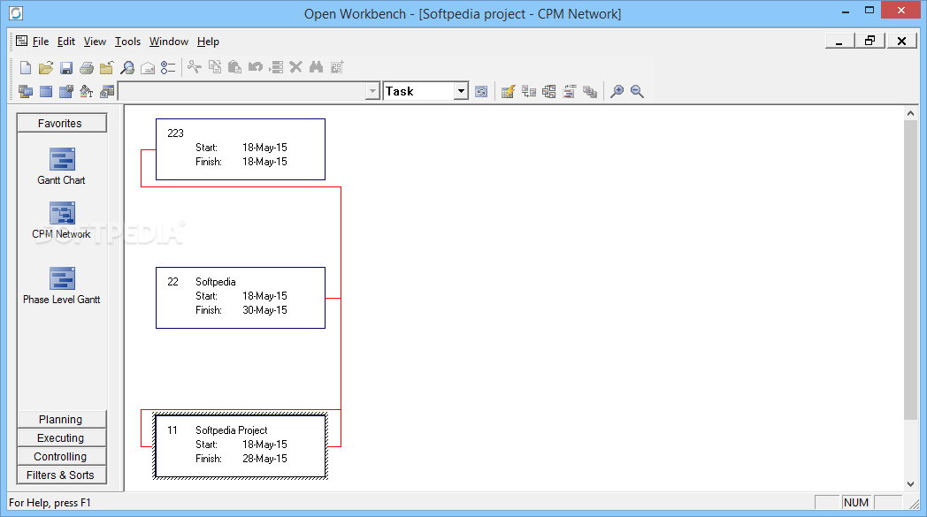Click the Paste clipboard icon
The width and height of the screenshot is (927, 517).
coord(234,67)
